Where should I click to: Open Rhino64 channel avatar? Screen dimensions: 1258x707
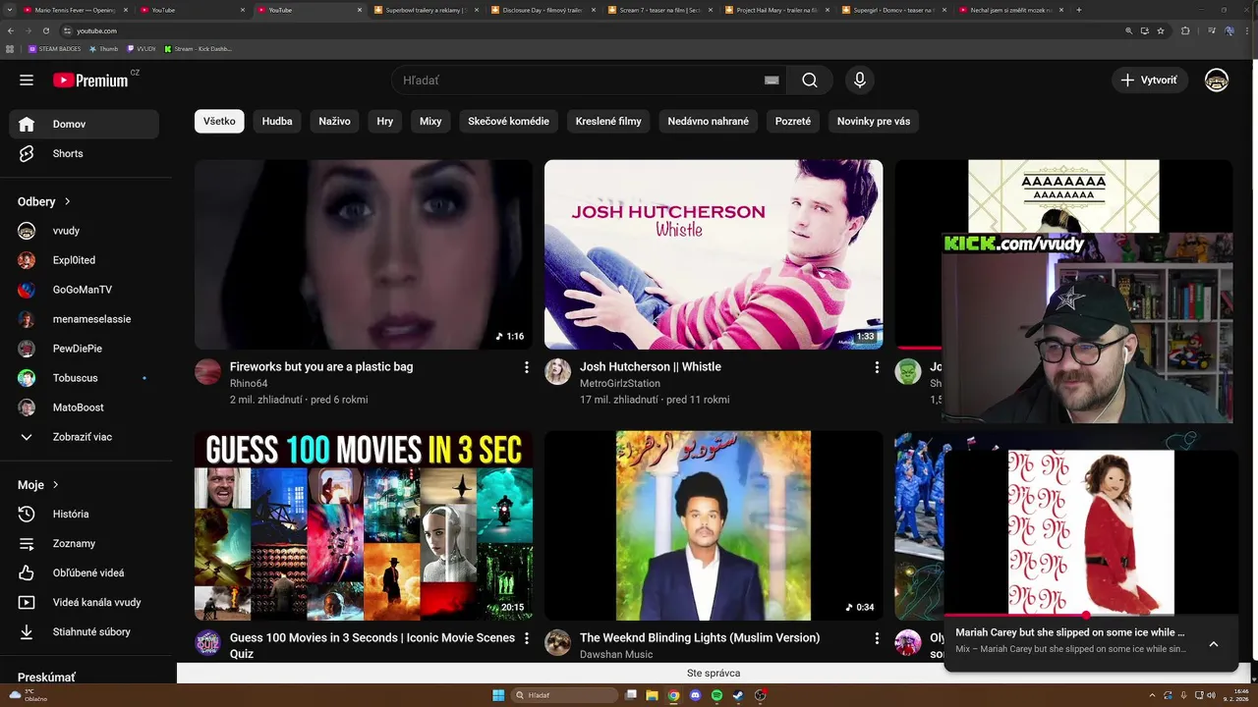pyautogui.click(x=207, y=372)
